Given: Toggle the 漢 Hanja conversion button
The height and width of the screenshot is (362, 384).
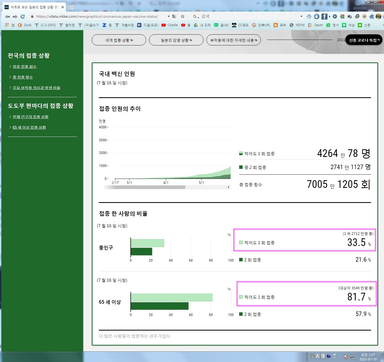Looking at the screenshot, I should point(323,356).
